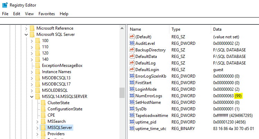This screenshot has height=139, width=259.
Task: Click the folder icon for Microsoft SQL Server
Action: tap(32, 34)
